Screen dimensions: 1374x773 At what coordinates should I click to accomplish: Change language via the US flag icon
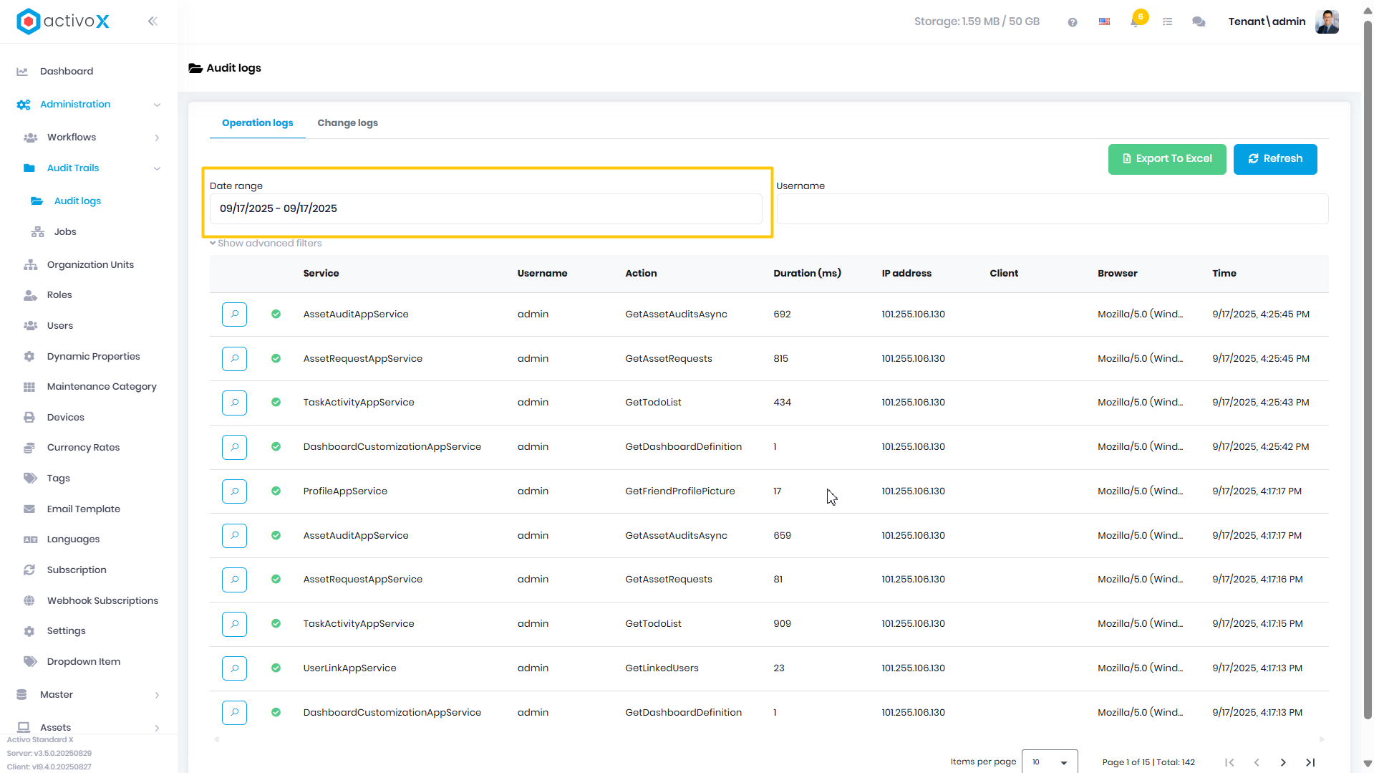(x=1104, y=21)
